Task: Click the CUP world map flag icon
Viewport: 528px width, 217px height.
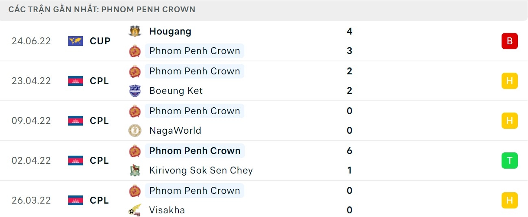Action: 76,41
